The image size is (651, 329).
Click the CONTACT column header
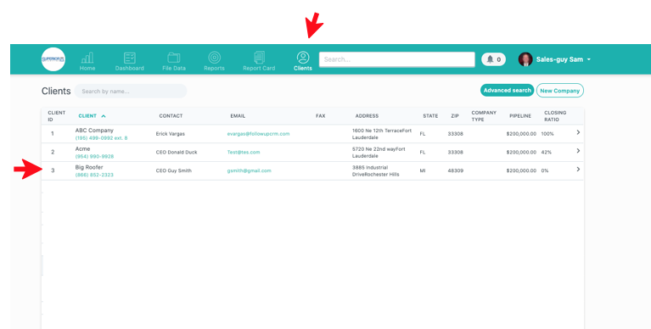pos(171,116)
